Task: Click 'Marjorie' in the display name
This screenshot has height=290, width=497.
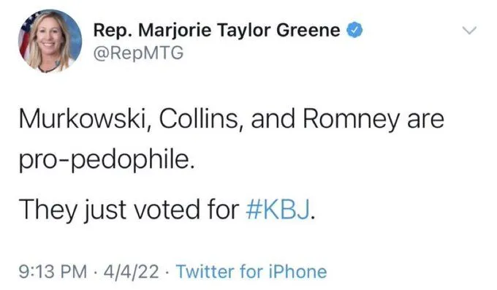Action: (175, 31)
